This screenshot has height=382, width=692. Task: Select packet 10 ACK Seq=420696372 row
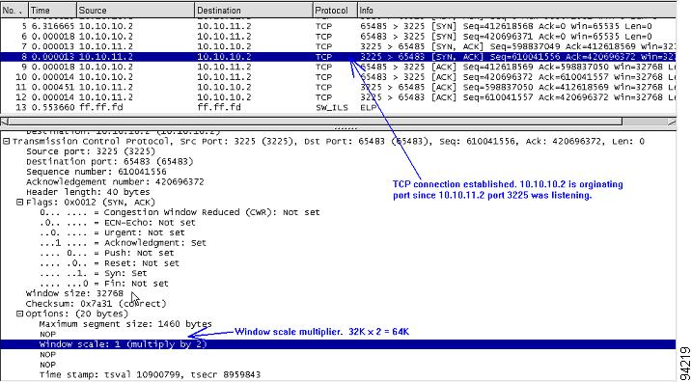tap(338, 77)
